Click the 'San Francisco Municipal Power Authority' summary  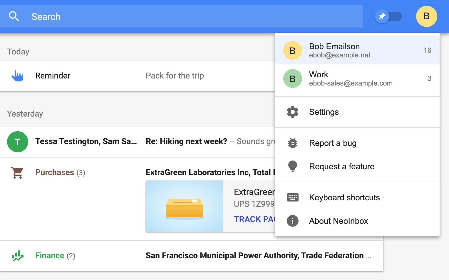(258, 256)
